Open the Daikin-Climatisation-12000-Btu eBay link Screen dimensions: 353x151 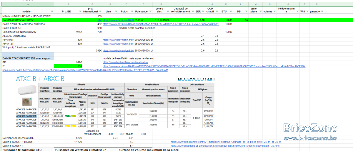161,24
